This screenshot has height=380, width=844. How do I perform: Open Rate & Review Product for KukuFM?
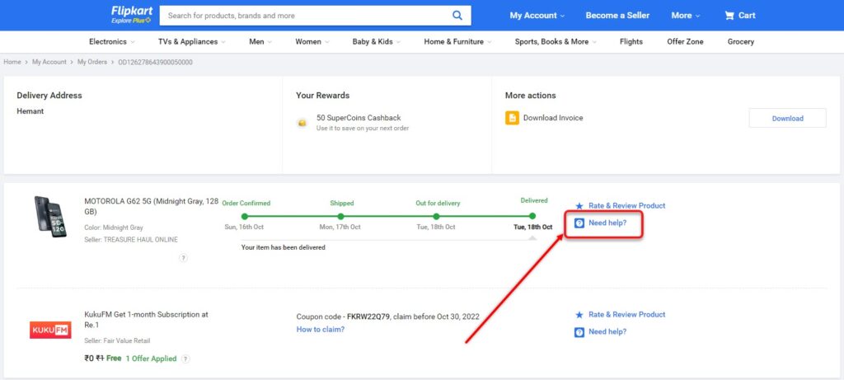(x=626, y=314)
